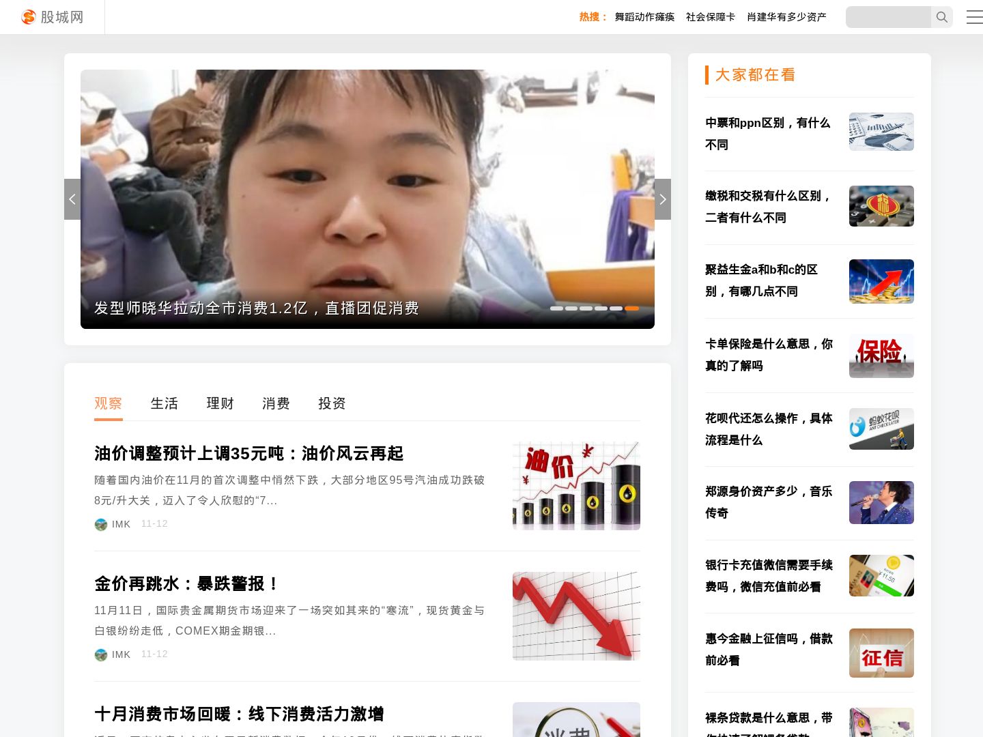
Task: Click the red falling arrow thumbnail
Action: pos(576,616)
